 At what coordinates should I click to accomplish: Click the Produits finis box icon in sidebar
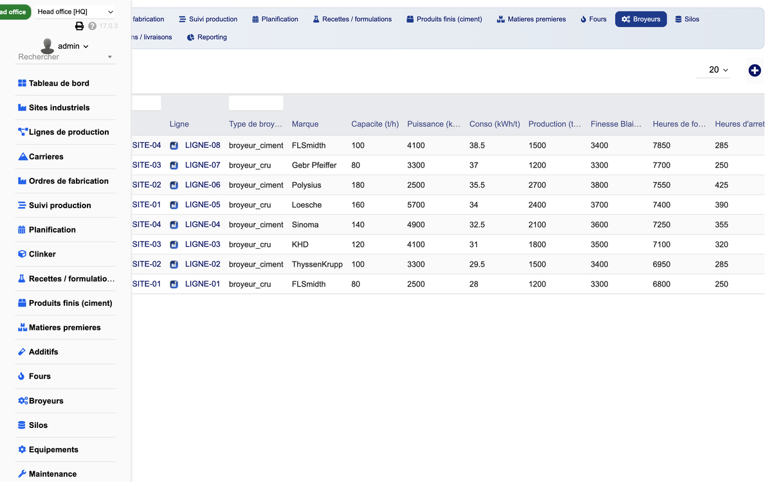tap(22, 303)
